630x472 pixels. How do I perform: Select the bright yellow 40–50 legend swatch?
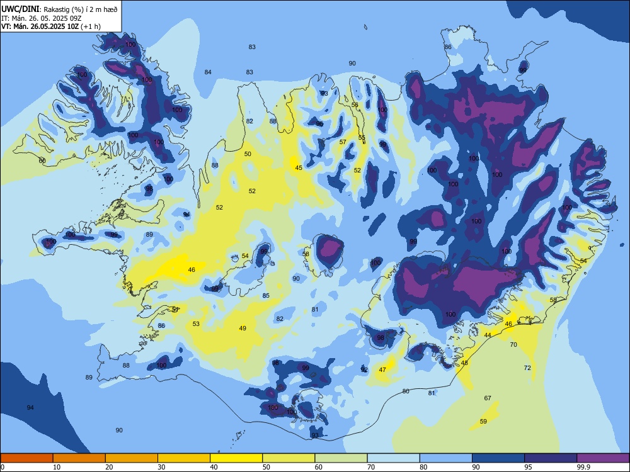[x=236, y=458]
